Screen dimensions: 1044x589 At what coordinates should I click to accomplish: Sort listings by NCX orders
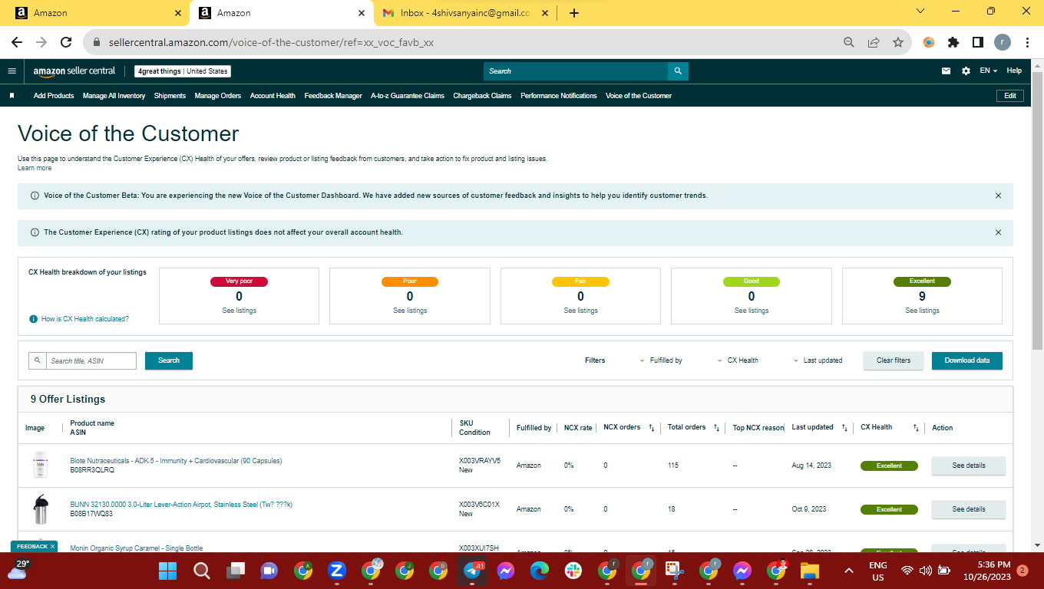pyautogui.click(x=652, y=428)
